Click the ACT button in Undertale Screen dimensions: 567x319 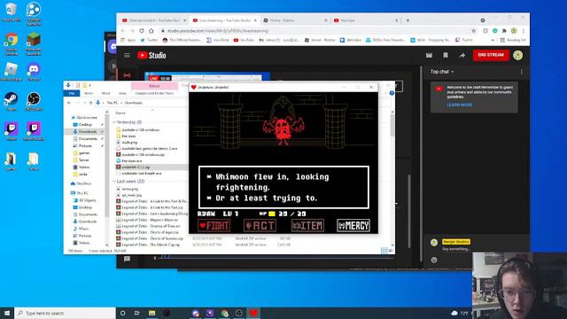point(260,226)
